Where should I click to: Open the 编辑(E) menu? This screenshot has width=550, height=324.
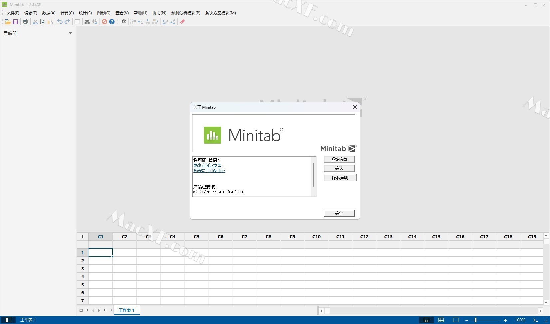coord(31,13)
